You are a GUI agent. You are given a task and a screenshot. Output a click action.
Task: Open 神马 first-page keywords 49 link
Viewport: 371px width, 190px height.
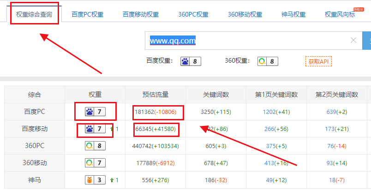tap(269, 180)
